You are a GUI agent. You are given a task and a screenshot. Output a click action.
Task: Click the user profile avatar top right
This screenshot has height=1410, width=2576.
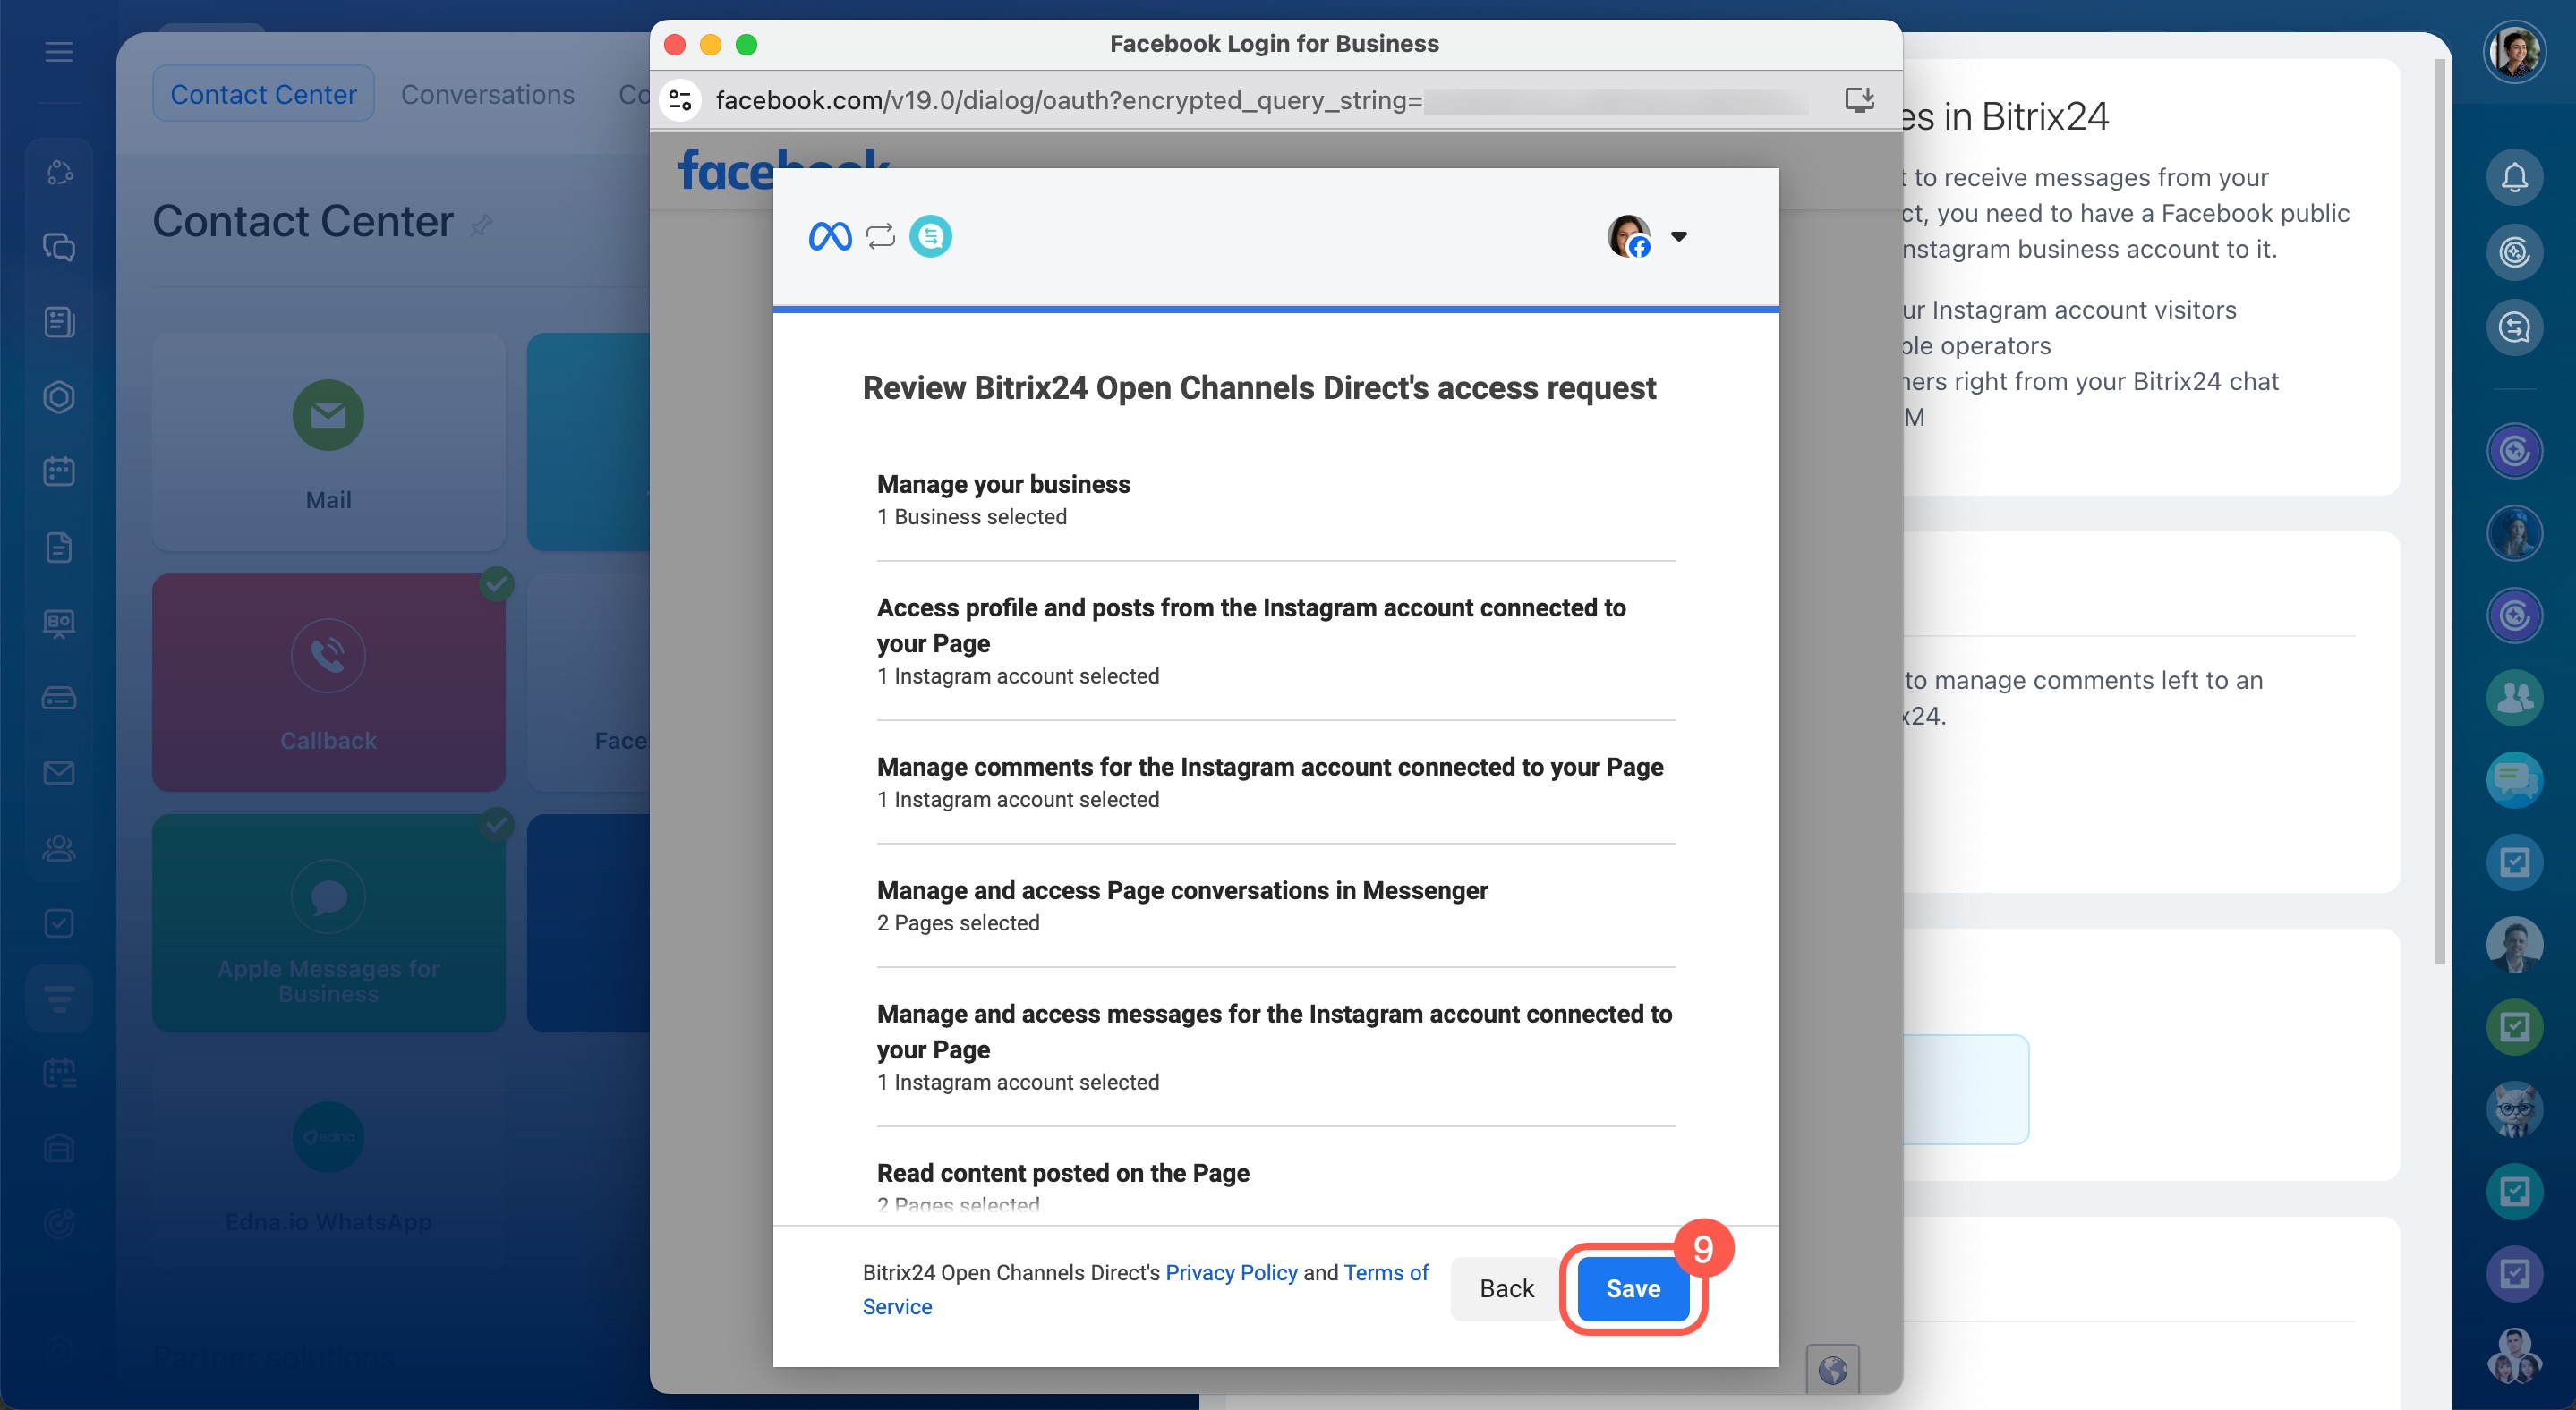click(2514, 52)
